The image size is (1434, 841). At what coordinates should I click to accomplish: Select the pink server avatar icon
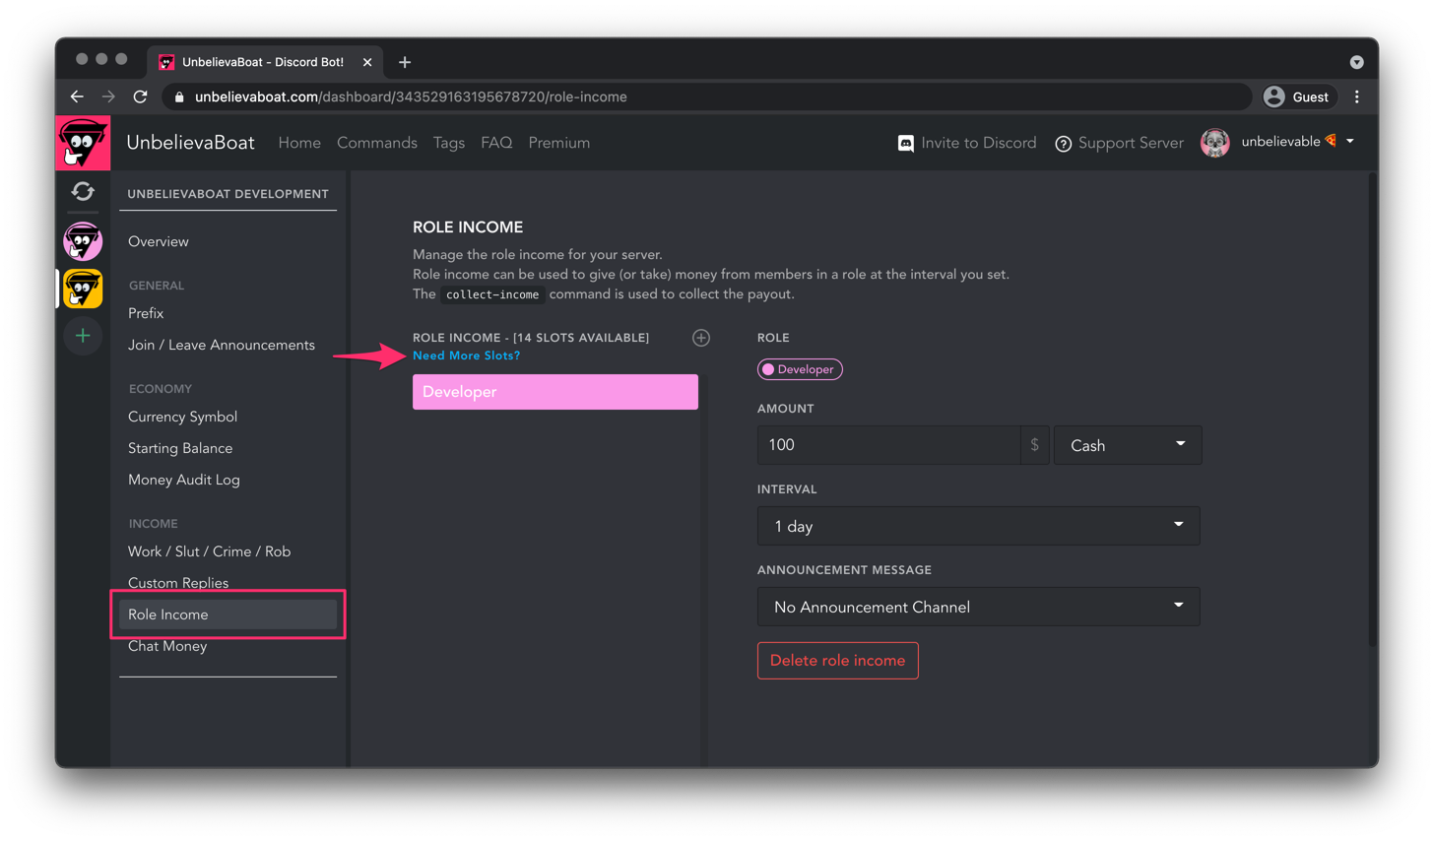83,241
